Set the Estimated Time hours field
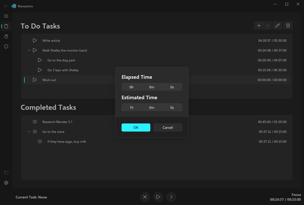304x205 pixels. 131,107
